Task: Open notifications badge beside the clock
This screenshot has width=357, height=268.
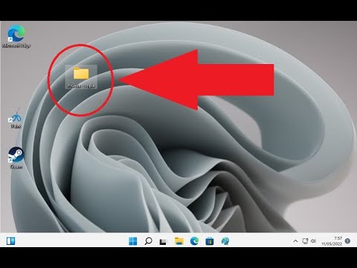Action: tap(347, 240)
